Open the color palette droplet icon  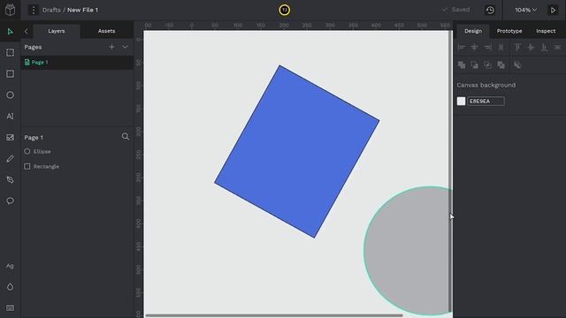click(x=10, y=287)
